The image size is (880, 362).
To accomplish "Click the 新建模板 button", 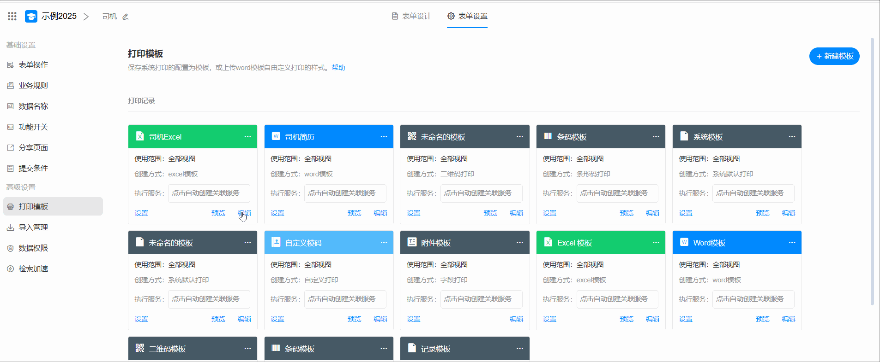I will pos(834,56).
